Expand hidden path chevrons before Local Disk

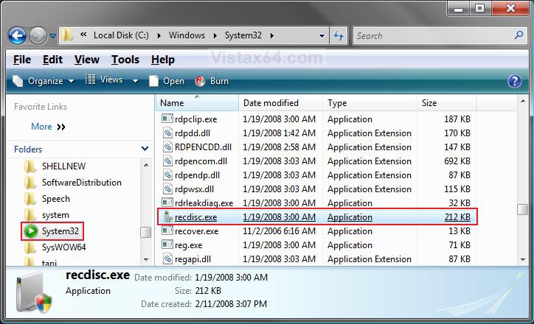coord(83,35)
